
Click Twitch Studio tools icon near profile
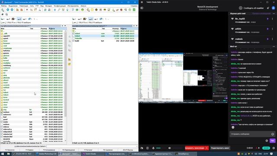[x=268, y=8]
